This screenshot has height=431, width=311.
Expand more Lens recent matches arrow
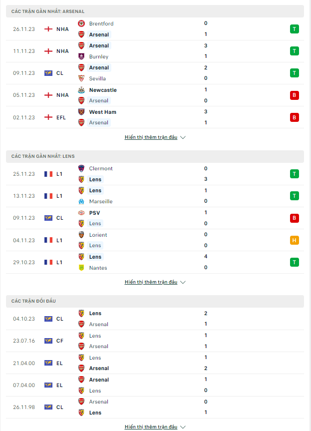point(183,282)
